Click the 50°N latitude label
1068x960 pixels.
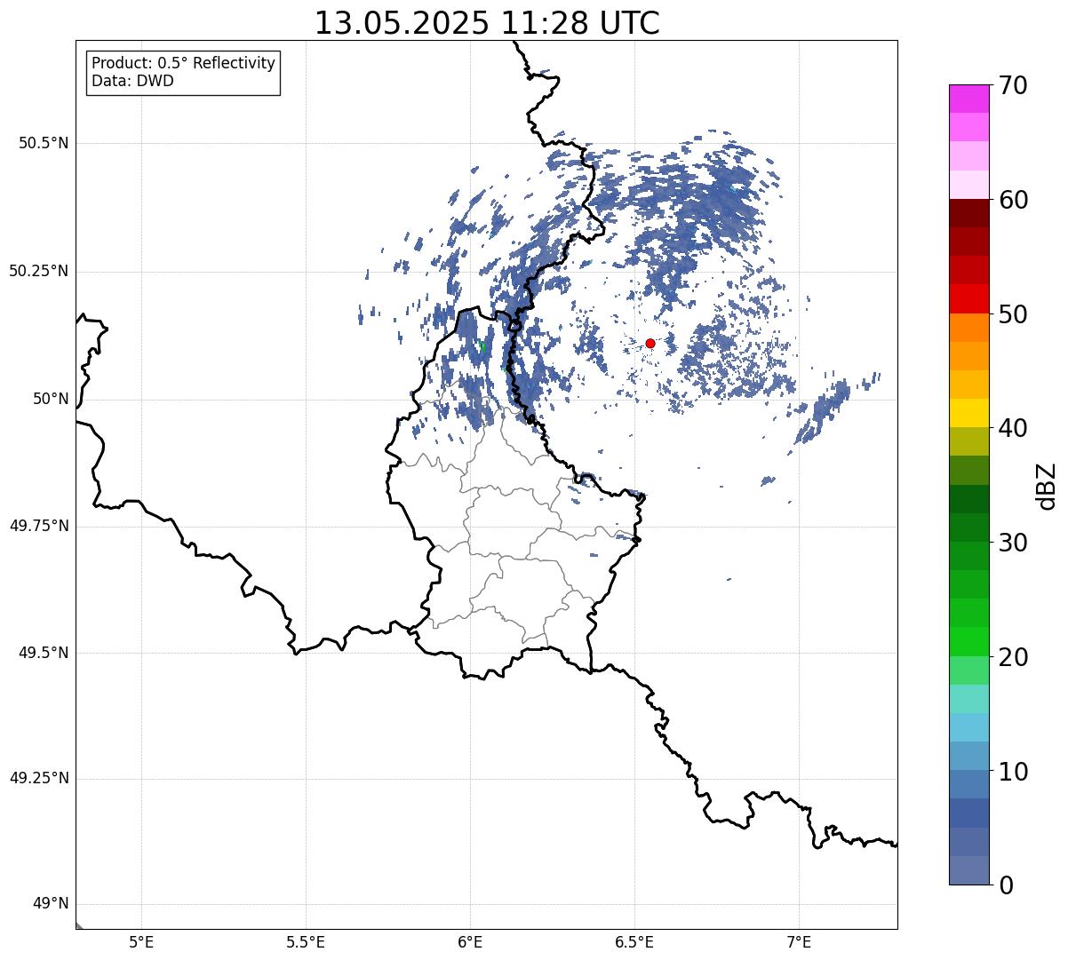[51, 399]
